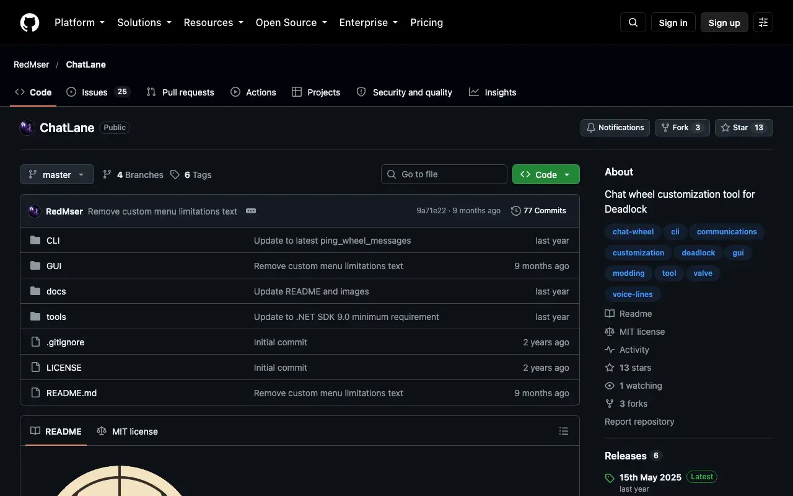Image resolution: width=793 pixels, height=496 pixels.
Task: Switch to the MIT license tab in the README panel
Action: click(x=128, y=431)
